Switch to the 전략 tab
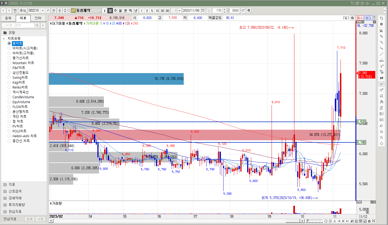Screen dimensions: 388x225 pyautogui.click(x=38, y=18)
